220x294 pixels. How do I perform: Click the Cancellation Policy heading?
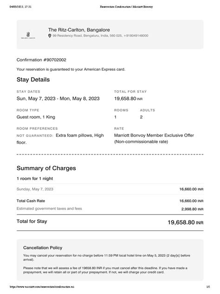pyautogui.click(x=43, y=247)
